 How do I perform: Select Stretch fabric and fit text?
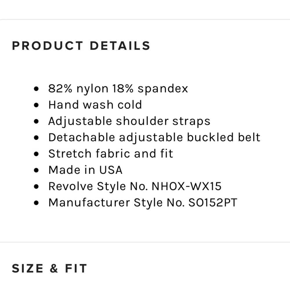110,154
